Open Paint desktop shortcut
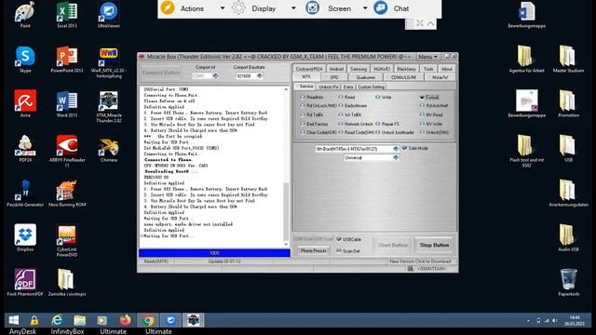The height and width of the screenshot is (335, 596). tap(25, 15)
